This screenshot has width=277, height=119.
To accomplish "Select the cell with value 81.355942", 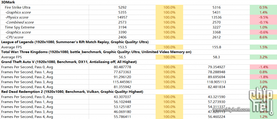I will click(122, 87).
